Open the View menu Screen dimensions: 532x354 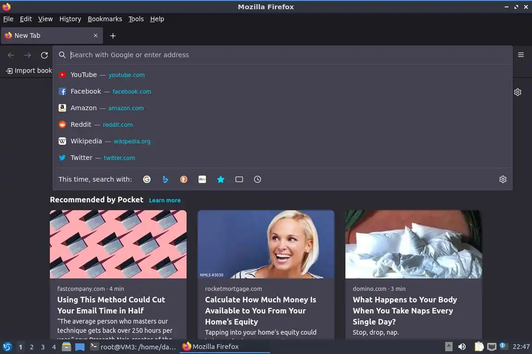click(45, 19)
